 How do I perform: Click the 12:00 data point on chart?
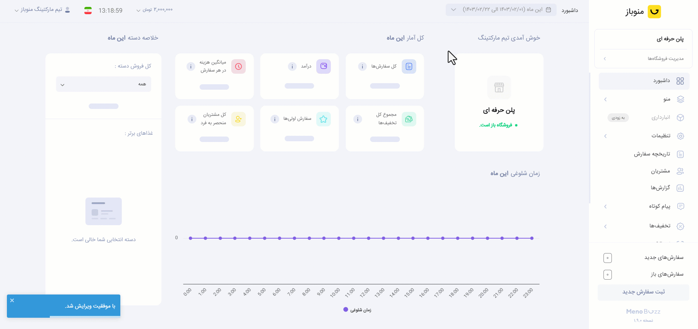point(369,238)
